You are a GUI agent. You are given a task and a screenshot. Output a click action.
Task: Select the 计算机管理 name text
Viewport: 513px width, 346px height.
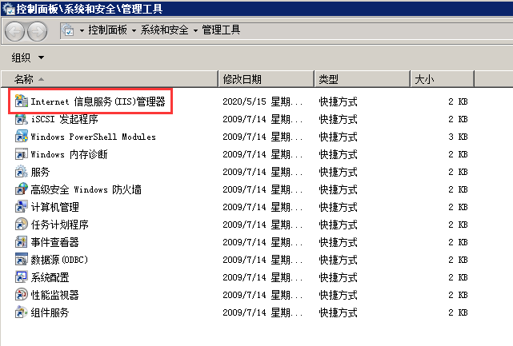point(54,208)
